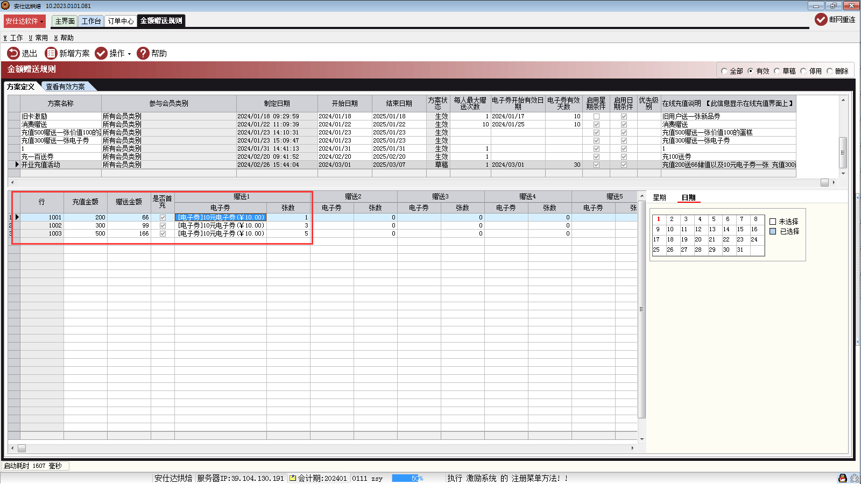861x484 pixels.
Task: Click the schemes table horizontal scrollbar thumb
Action: 824,182
